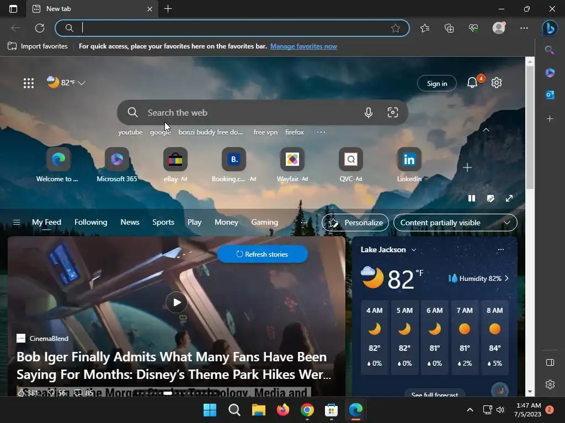This screenshot has height=423, width=565.
Task: Click the Personalize button
Action: pyautogui.click(x=355, y=223)
